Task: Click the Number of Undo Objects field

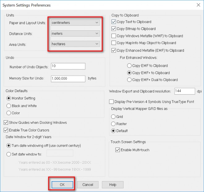Action: (68, 66)
